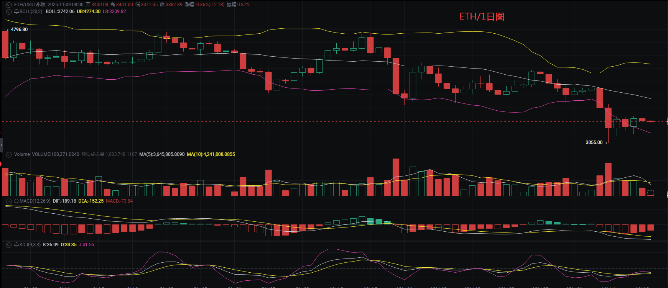Click the pink LB lower band value
This screenshot has height=288, width=668.
[114, 11]
